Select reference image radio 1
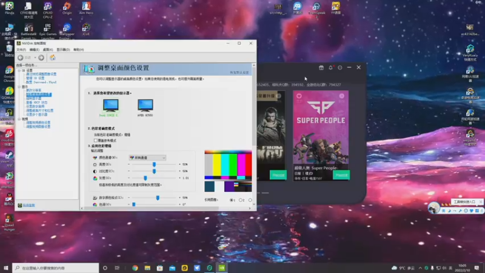This screenshot has height=273, width=485. 232,200
